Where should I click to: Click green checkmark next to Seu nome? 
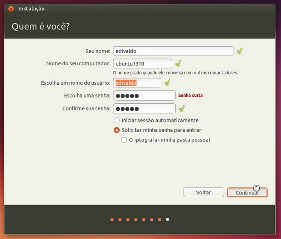(239, 51)
